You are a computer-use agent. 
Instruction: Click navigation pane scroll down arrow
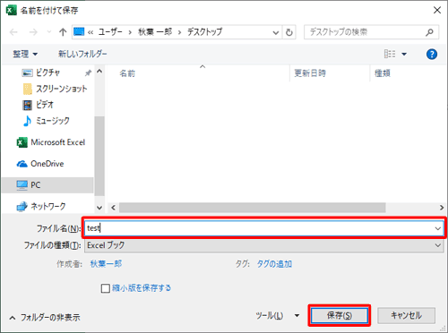tap(99, 208)
